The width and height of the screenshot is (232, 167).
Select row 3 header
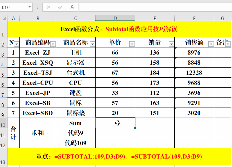pyautogui.click(x=4, y=53)
